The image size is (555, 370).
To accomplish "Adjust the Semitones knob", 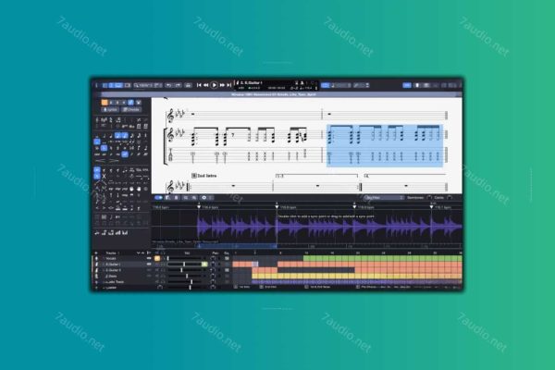I will (x=429, y=198).
